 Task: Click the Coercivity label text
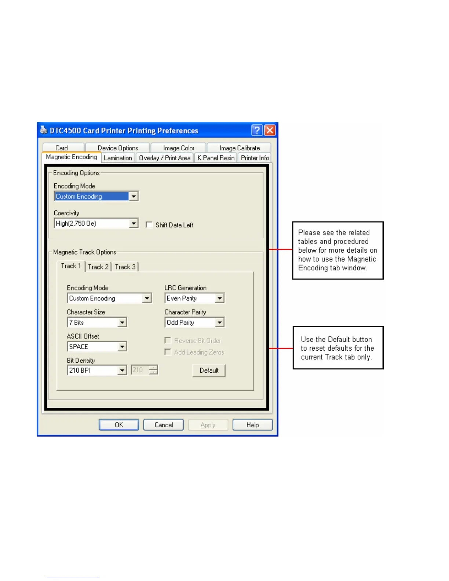click(66, 213)
